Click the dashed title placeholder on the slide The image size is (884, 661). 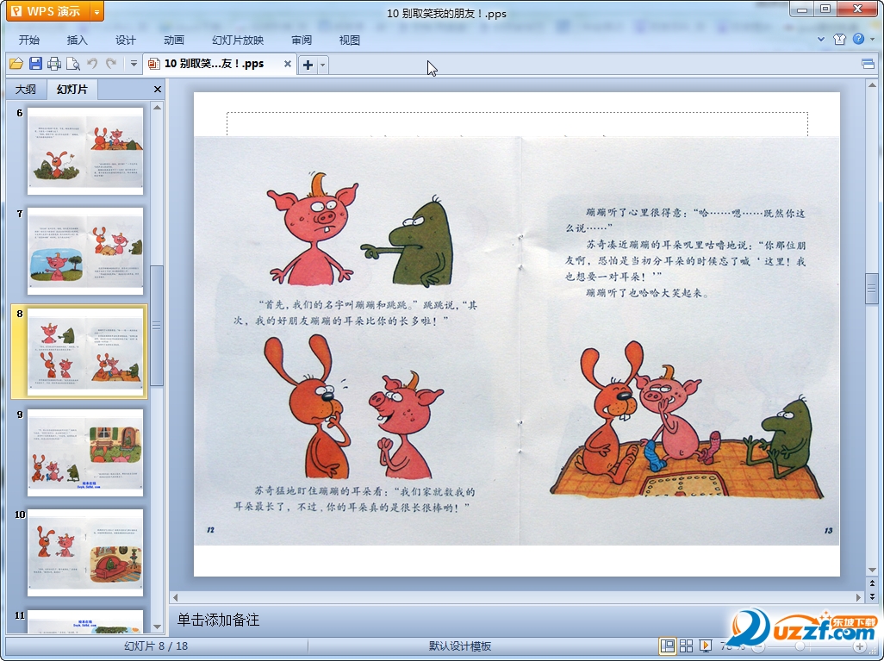tap(517, 123)
